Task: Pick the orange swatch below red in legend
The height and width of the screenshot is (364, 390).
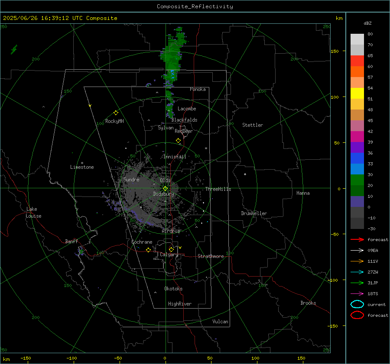Action: point(357,71)
